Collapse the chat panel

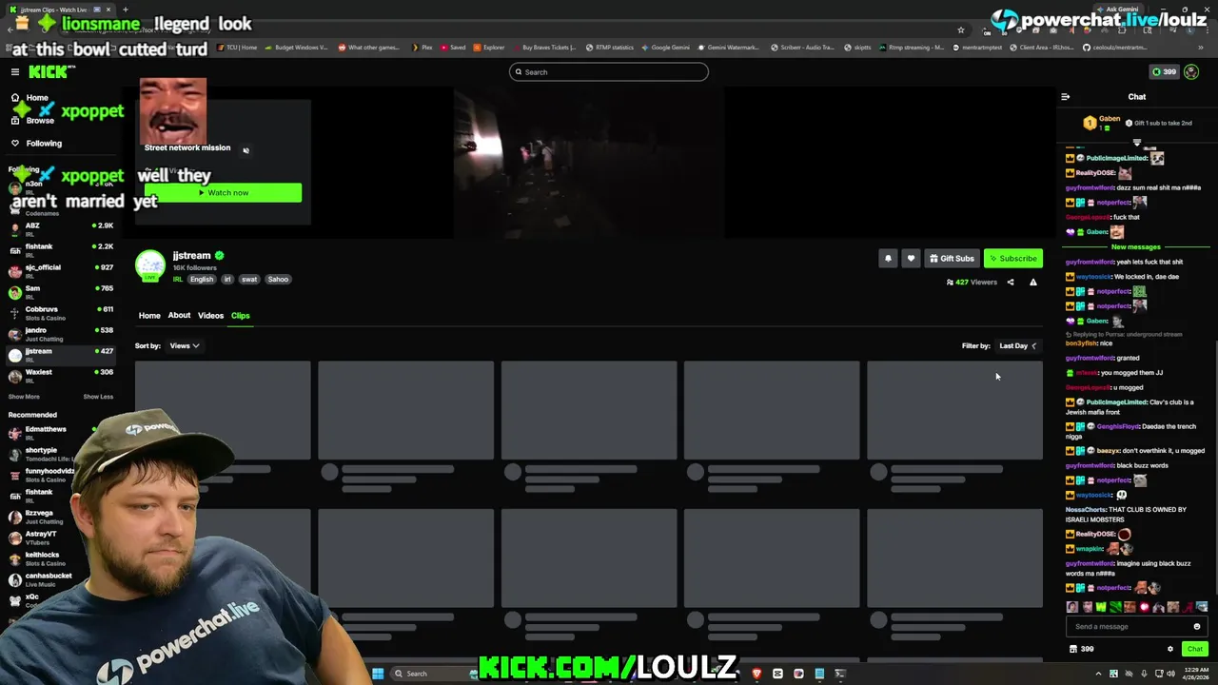click(x=1066, y=97)
